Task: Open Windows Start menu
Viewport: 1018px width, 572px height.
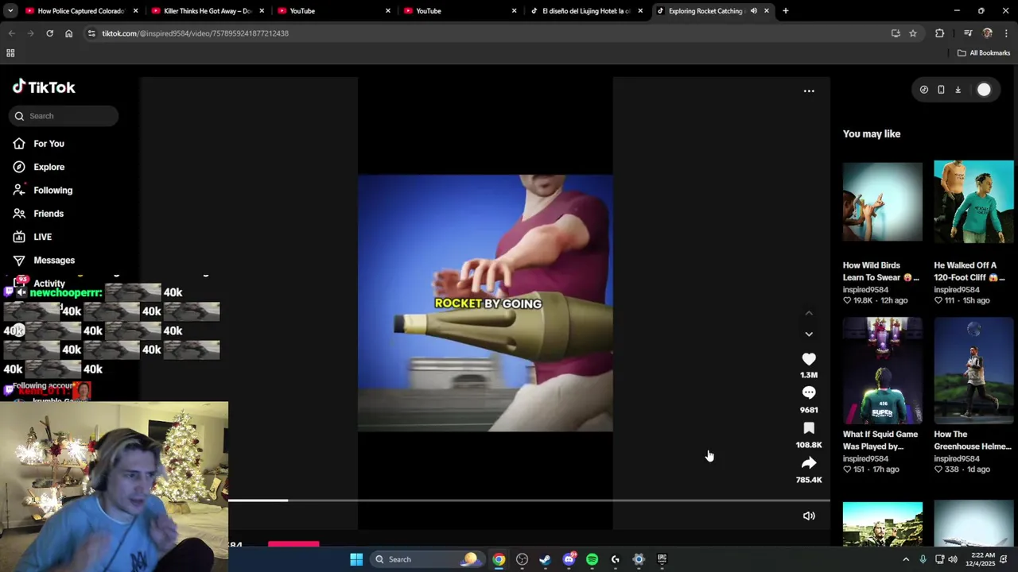Action: (x=356, y=559)
